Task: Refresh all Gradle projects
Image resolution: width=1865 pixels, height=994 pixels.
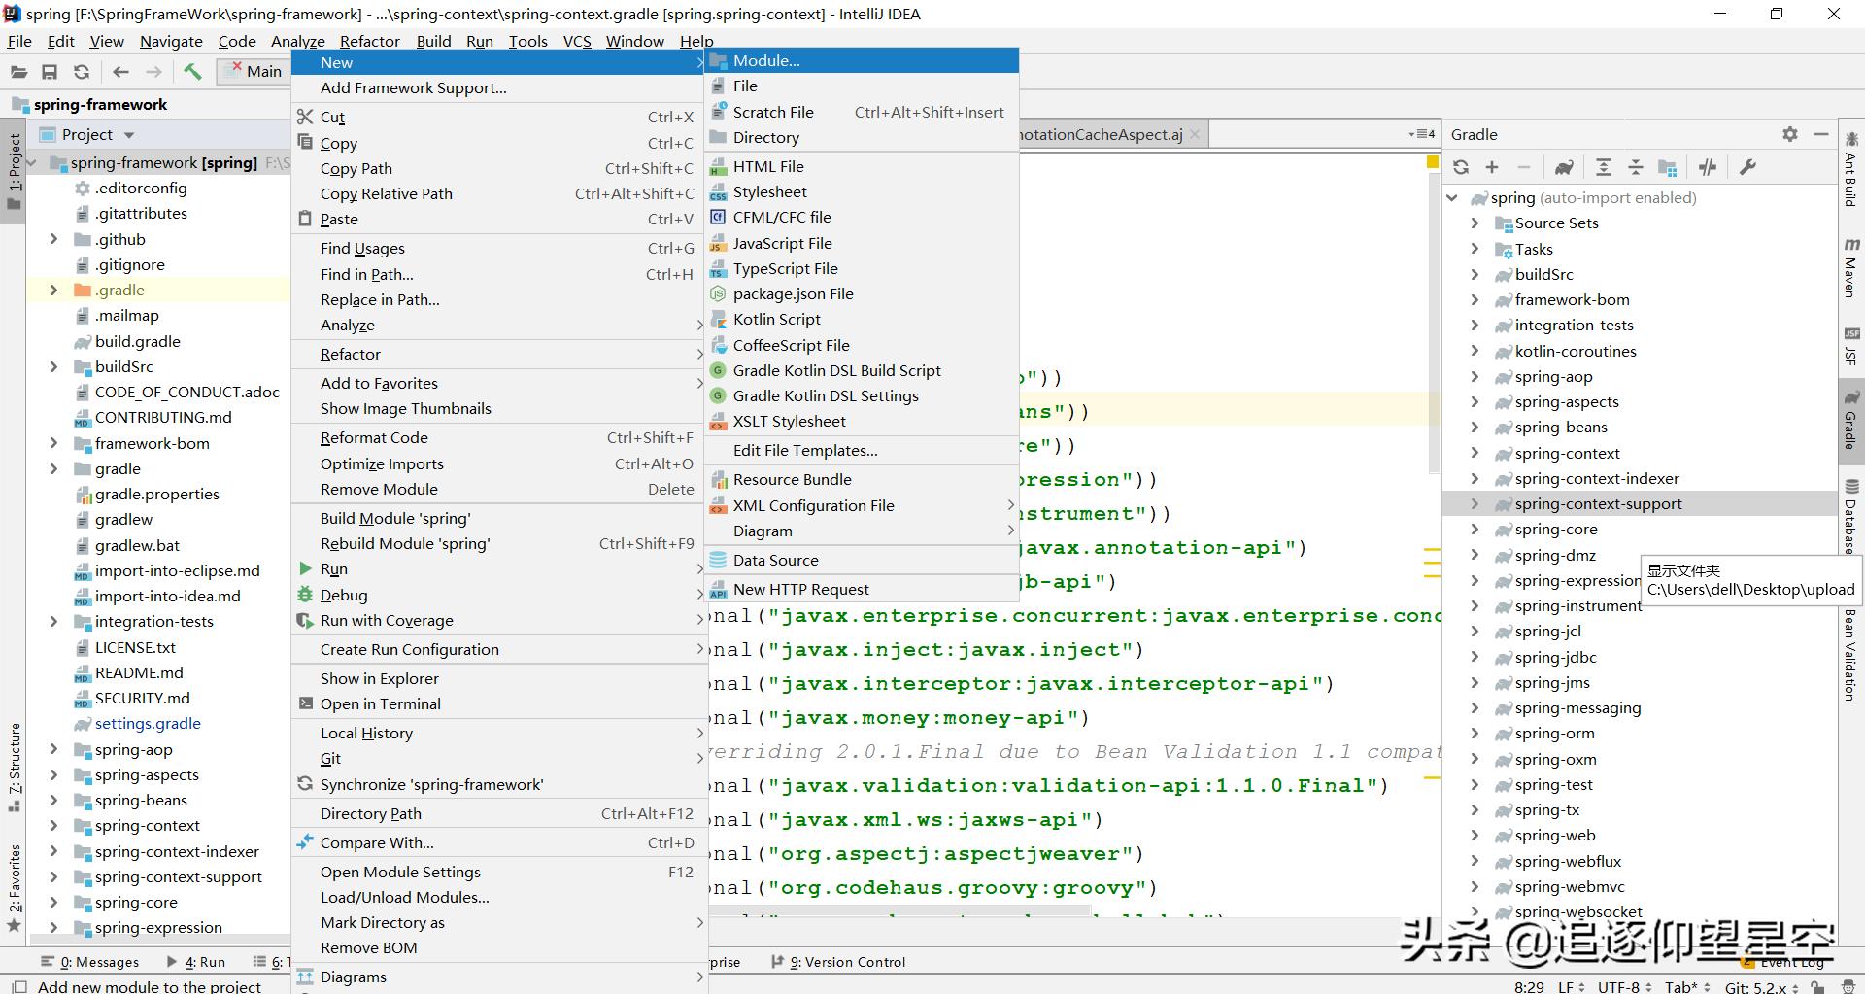Action: (x=1461, y=167)
